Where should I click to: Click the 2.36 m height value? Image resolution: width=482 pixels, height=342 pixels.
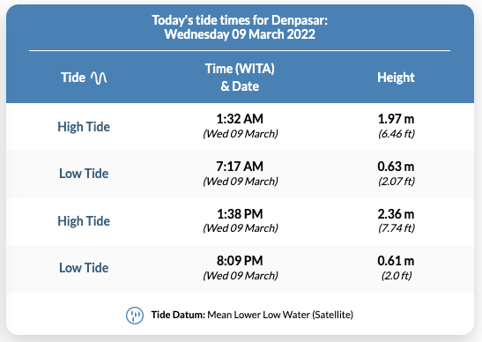pyautogui.click(x=396, y=214)
